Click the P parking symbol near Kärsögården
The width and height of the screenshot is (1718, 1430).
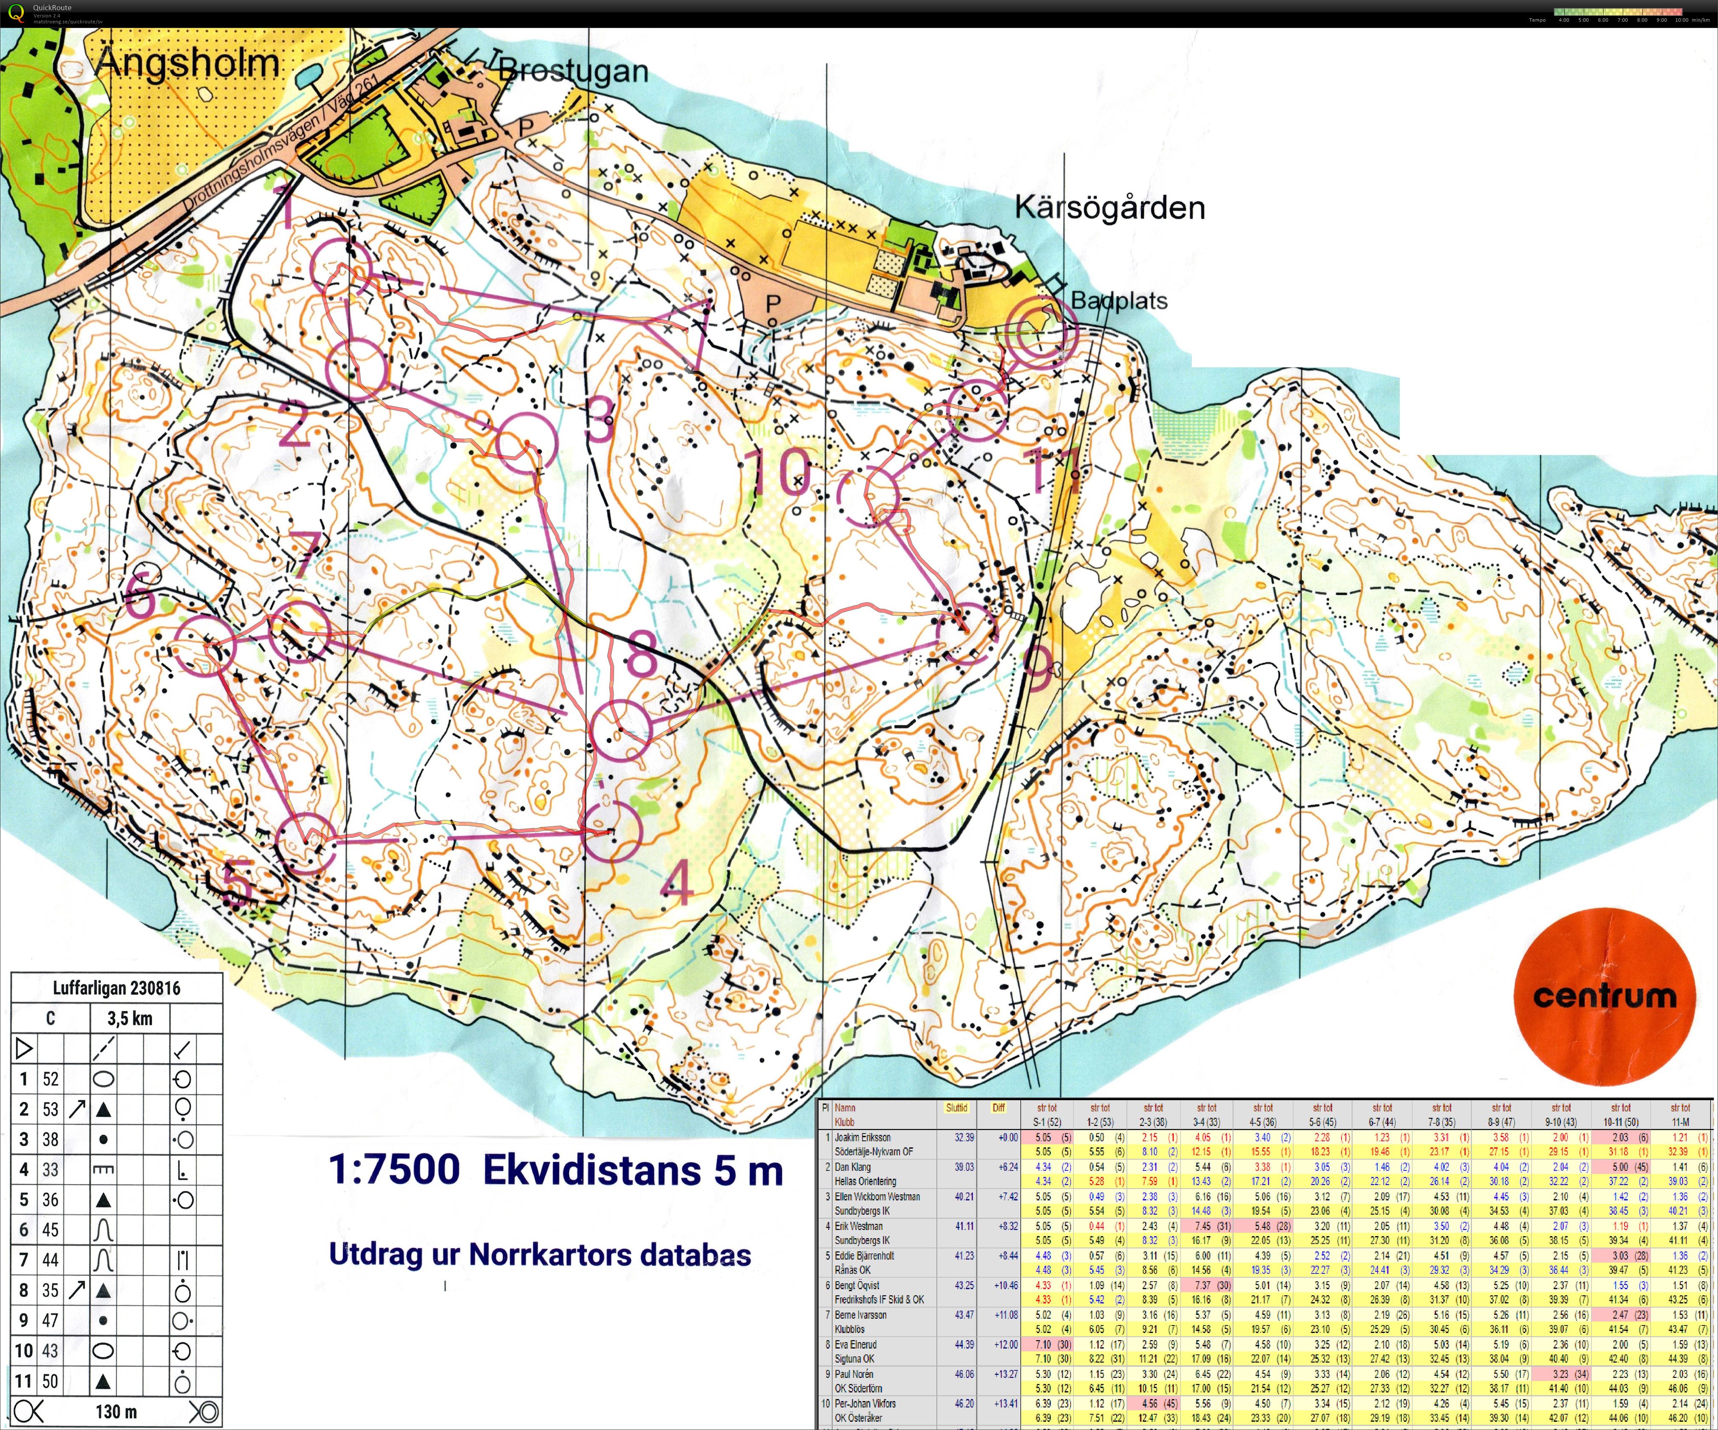click(772, 304)
